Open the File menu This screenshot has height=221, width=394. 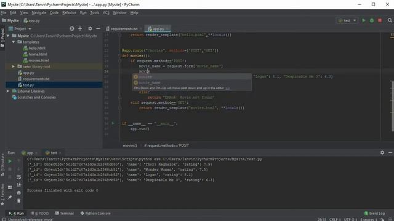[x=4, y=12]
